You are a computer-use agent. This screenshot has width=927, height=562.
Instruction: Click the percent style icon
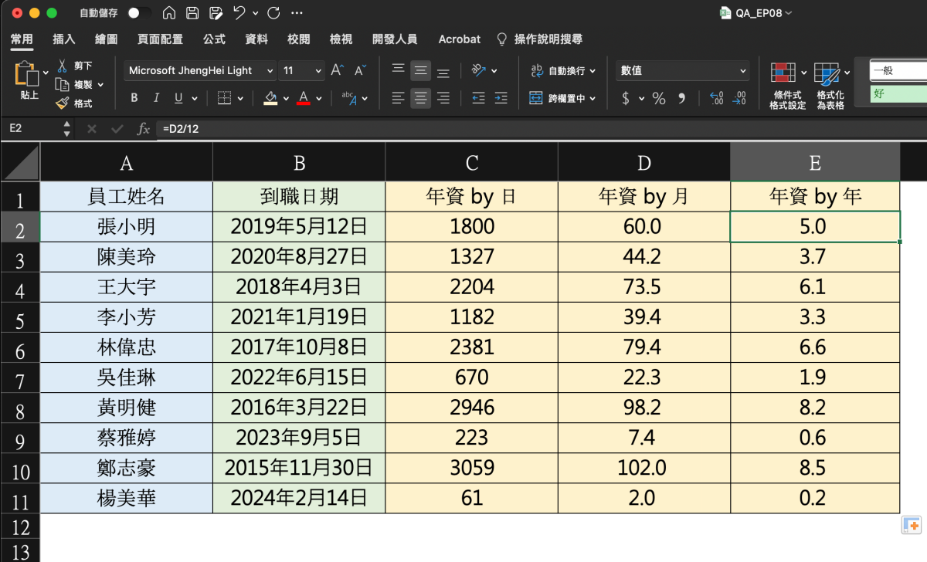[658, 98]
